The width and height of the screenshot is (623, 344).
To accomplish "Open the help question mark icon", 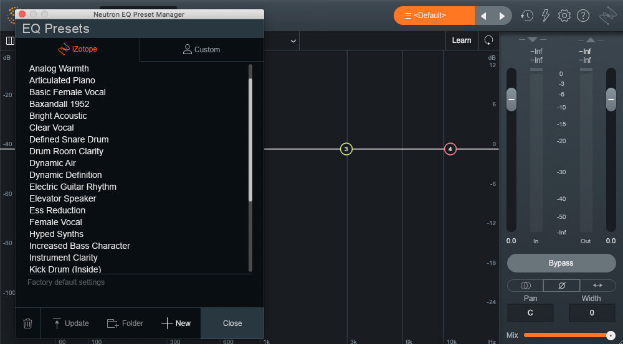I will coord(583,16).
